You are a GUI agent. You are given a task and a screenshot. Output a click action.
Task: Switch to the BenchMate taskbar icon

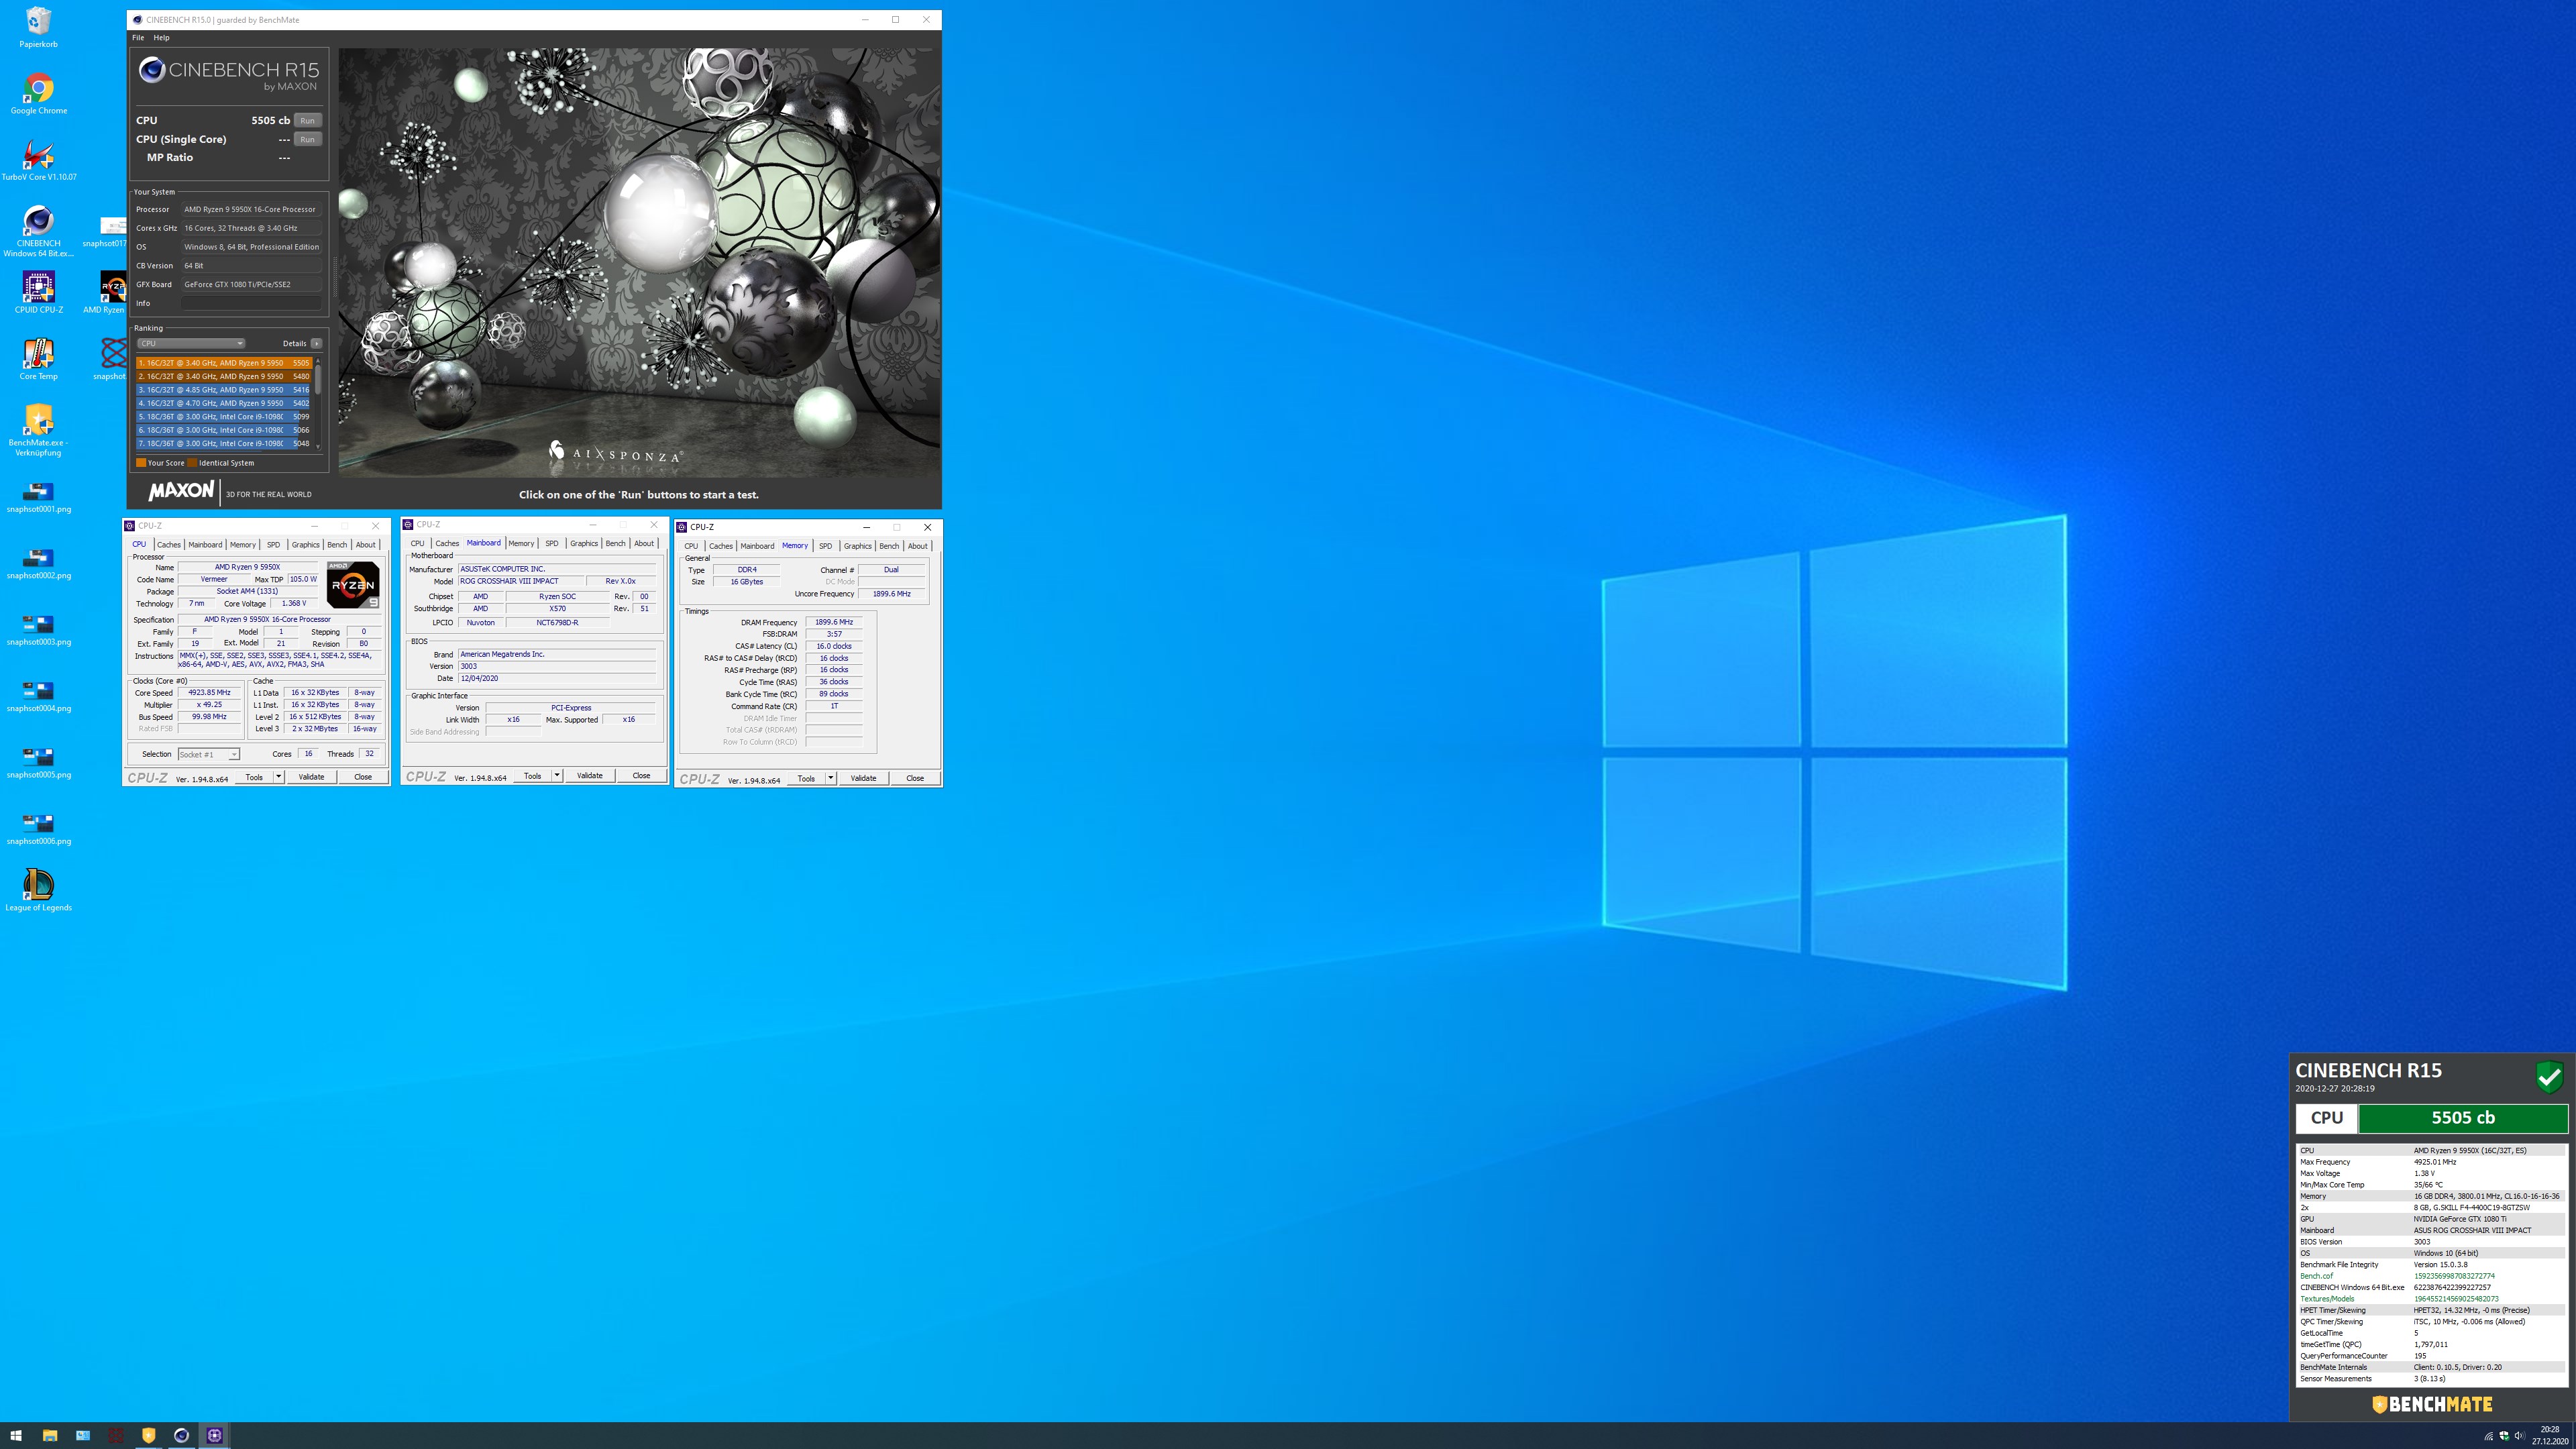[148, 1435]
